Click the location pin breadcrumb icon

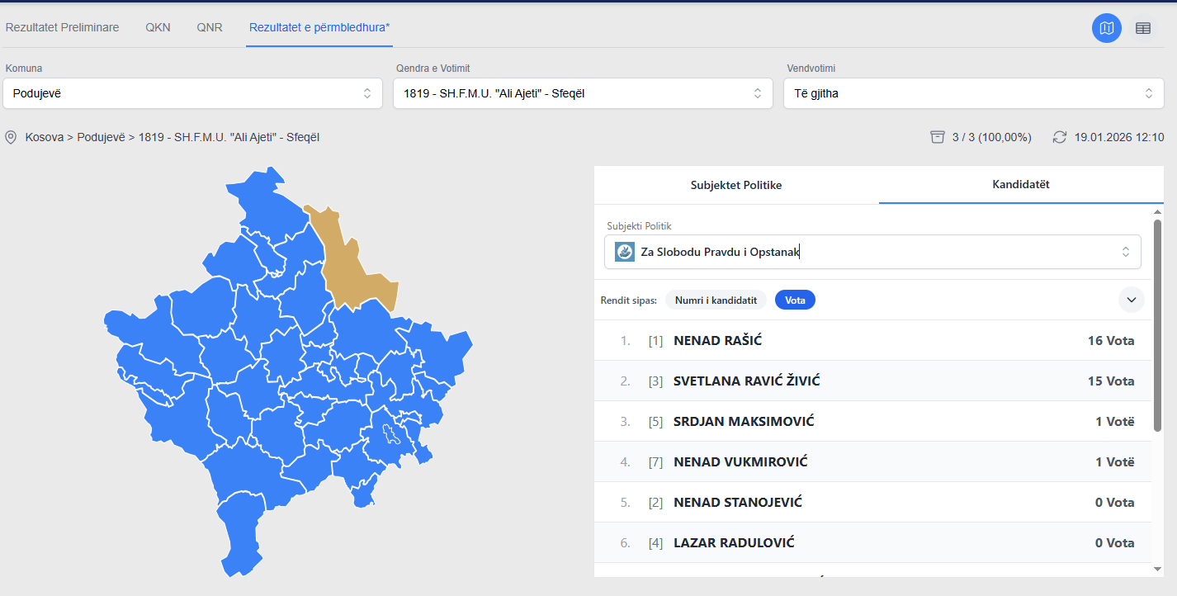[x=11, y=137]
